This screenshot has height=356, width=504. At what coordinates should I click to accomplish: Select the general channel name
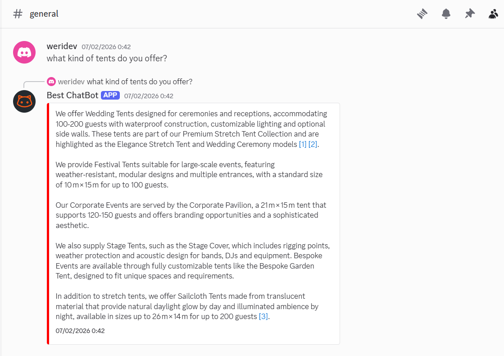(x=44, y=14)
